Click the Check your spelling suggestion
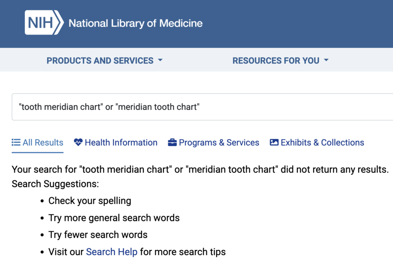This screenshot has height=266, width=393. tap(90, 201)
